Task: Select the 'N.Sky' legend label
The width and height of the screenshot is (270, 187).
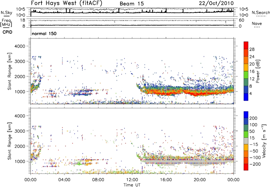Action: pyautogui.click(x=6, y=13)
